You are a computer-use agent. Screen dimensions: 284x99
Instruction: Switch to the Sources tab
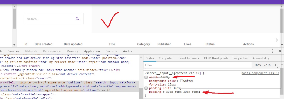pyautogui.click(x=14, y=51)
